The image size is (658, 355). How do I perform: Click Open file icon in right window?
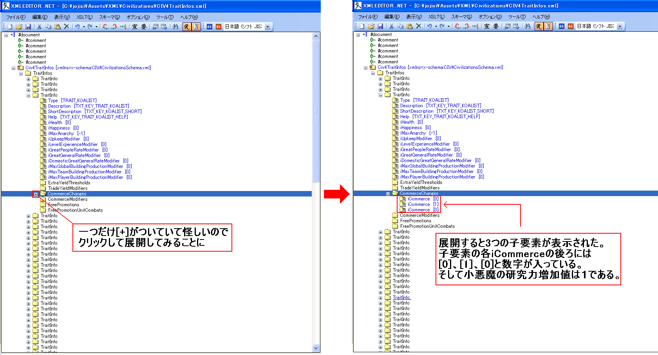point(371,26)
